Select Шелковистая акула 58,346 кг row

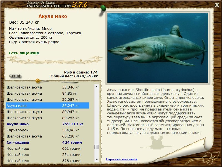(x=47, y=87)
